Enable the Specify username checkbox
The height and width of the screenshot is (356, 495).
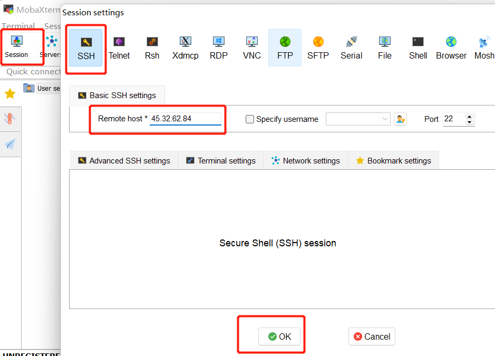(250, 119)
